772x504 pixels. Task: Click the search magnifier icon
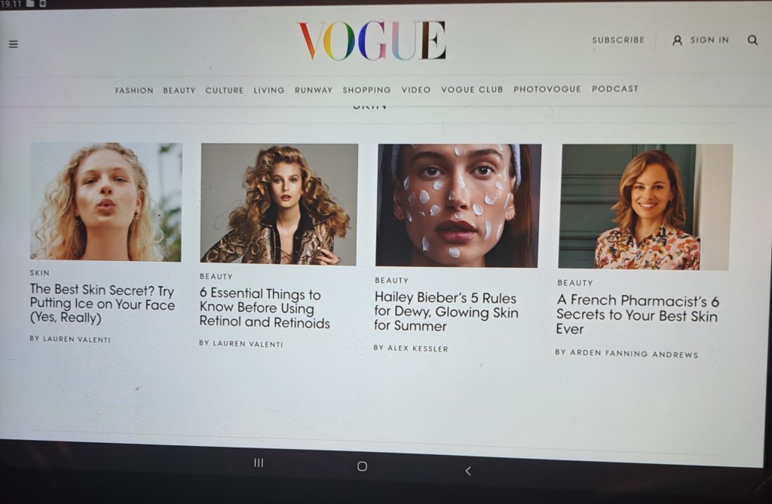pyautogui.click(x=752, y=40)
